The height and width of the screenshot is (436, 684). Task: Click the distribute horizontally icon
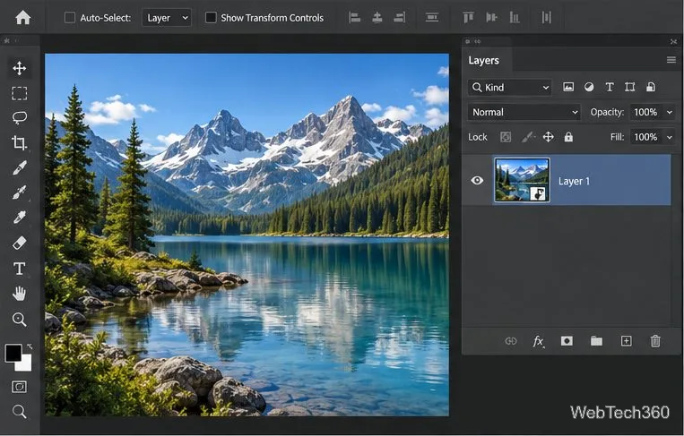(x=547, y=17)
